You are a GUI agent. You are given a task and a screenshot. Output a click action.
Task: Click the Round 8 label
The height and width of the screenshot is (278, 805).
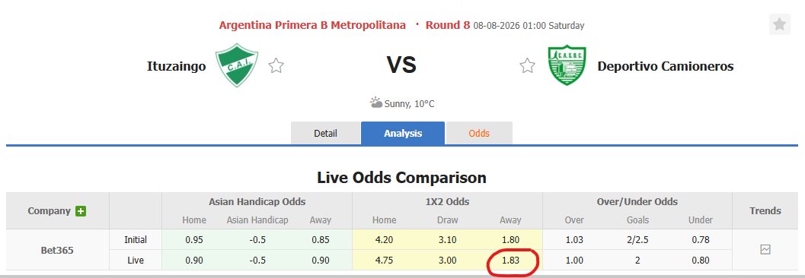click(x=448, y=25)
